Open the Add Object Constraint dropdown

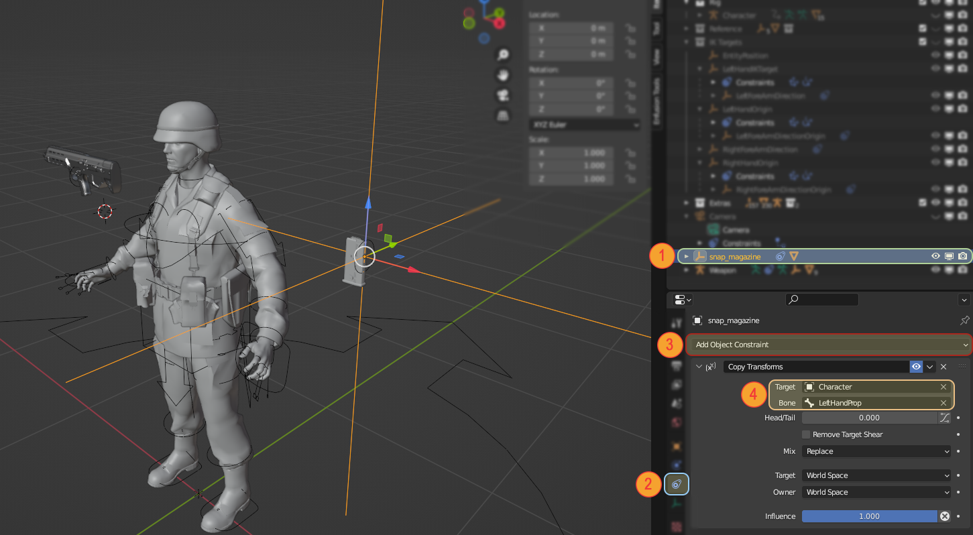(828, 345)
